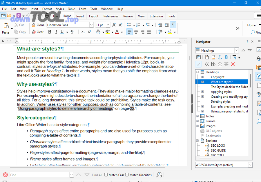261x182 pixels.
Task: Apply strikethrough formatting
Action: click(72, 32)
